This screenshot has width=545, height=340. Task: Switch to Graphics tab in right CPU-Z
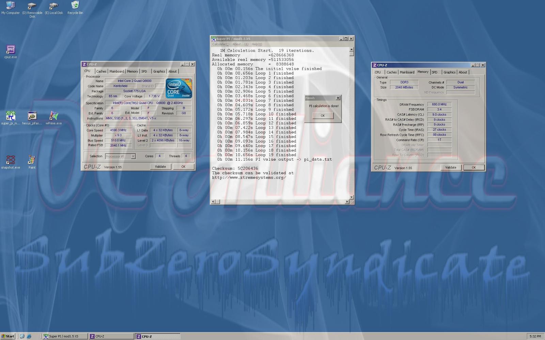click(449, 72)
